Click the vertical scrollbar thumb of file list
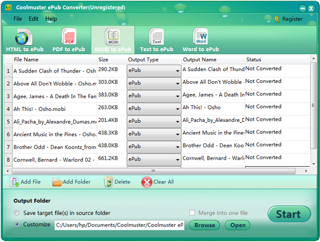The height and width of the screenshot is (242, 320). point(313,105)
